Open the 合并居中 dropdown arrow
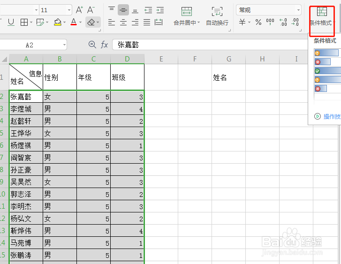The width and height of the screenshot is (341, 264). [x=198, y=23]
